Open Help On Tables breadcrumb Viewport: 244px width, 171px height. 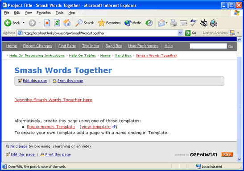83,56
